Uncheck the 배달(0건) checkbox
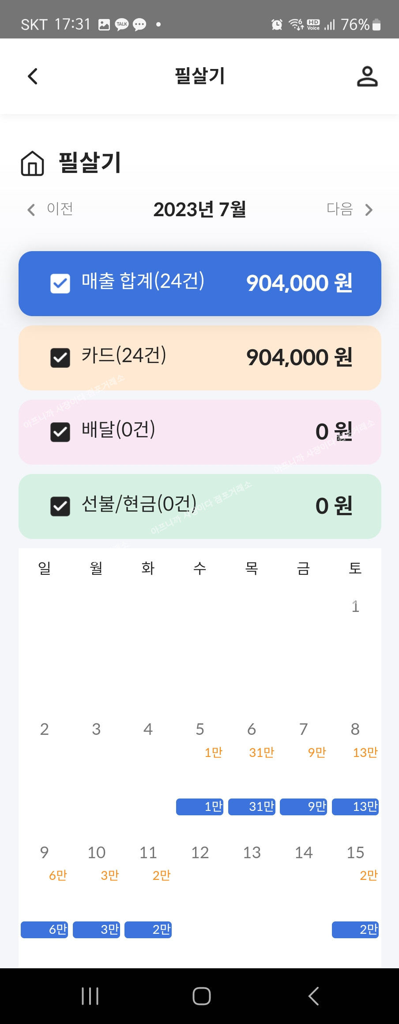The width and height of the screenshot is (399, 1024). point(60,432)
